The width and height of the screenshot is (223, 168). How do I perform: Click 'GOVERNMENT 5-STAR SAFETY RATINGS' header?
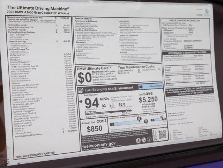(187, 52)
